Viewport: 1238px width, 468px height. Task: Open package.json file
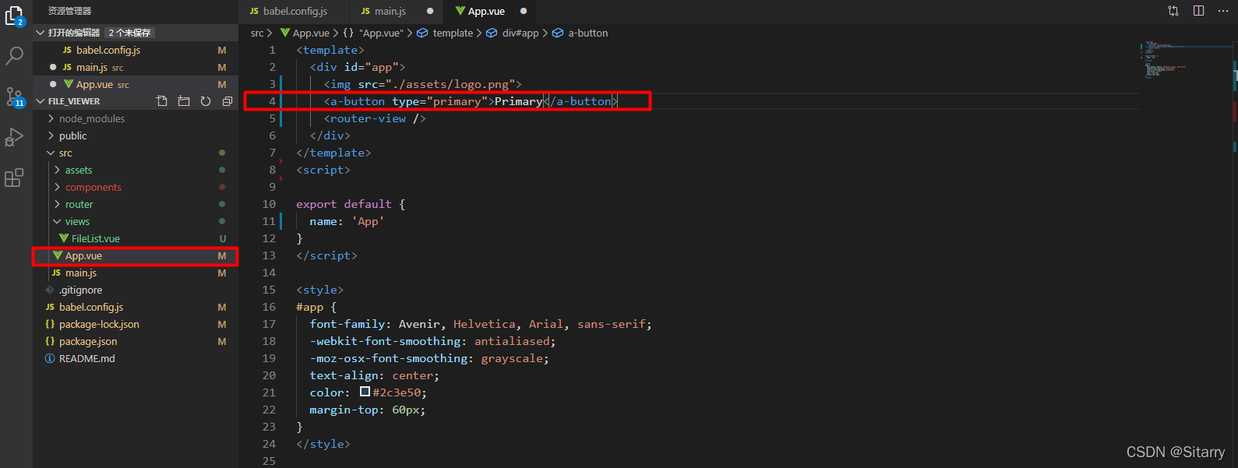[135, 341]
